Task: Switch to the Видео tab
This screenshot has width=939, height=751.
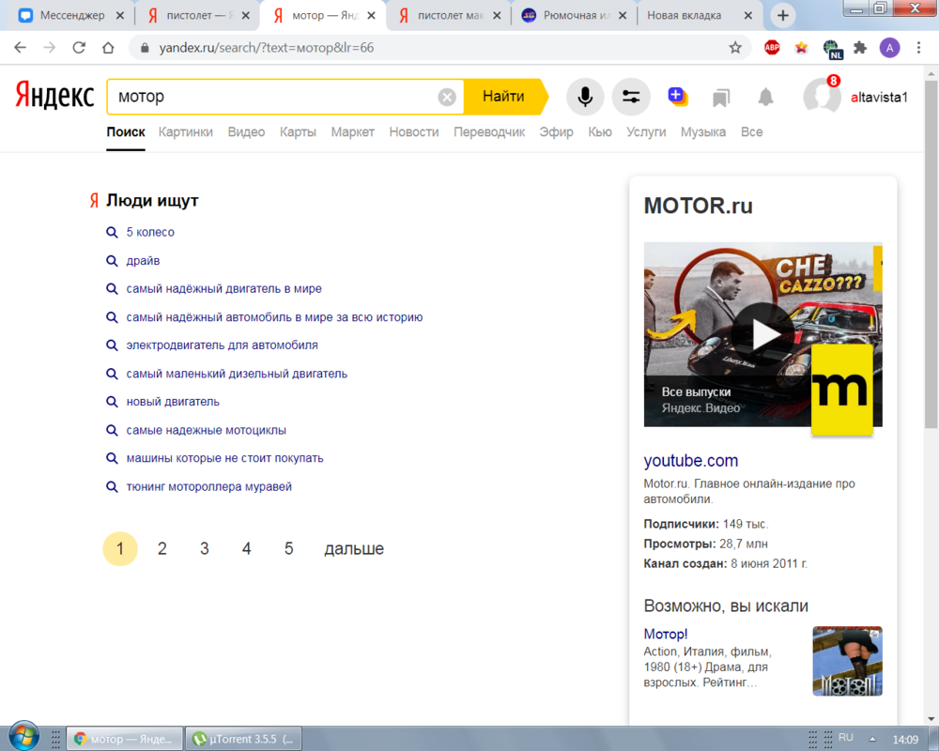Action: point(246,131)
